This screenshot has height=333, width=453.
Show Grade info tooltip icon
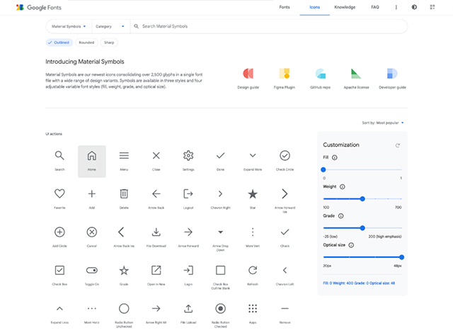coord(341,216)
